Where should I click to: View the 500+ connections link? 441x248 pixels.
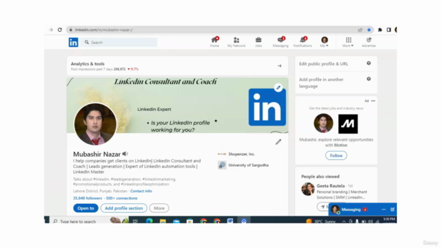122,198
